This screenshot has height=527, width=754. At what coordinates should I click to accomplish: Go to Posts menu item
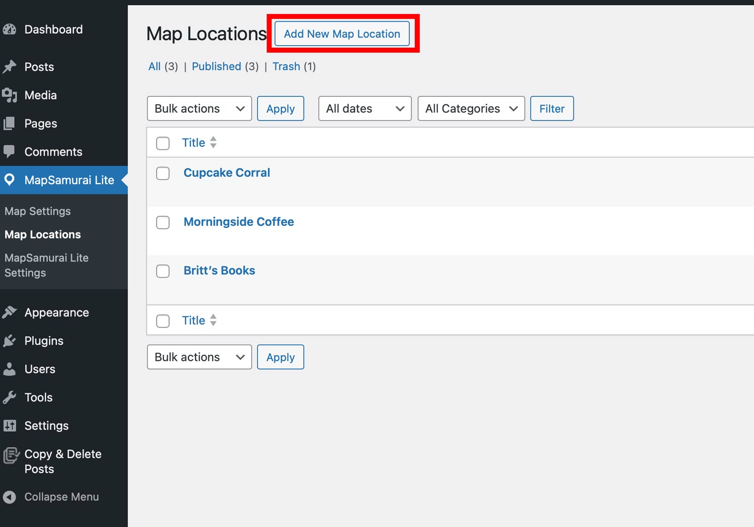click(64, 67)
